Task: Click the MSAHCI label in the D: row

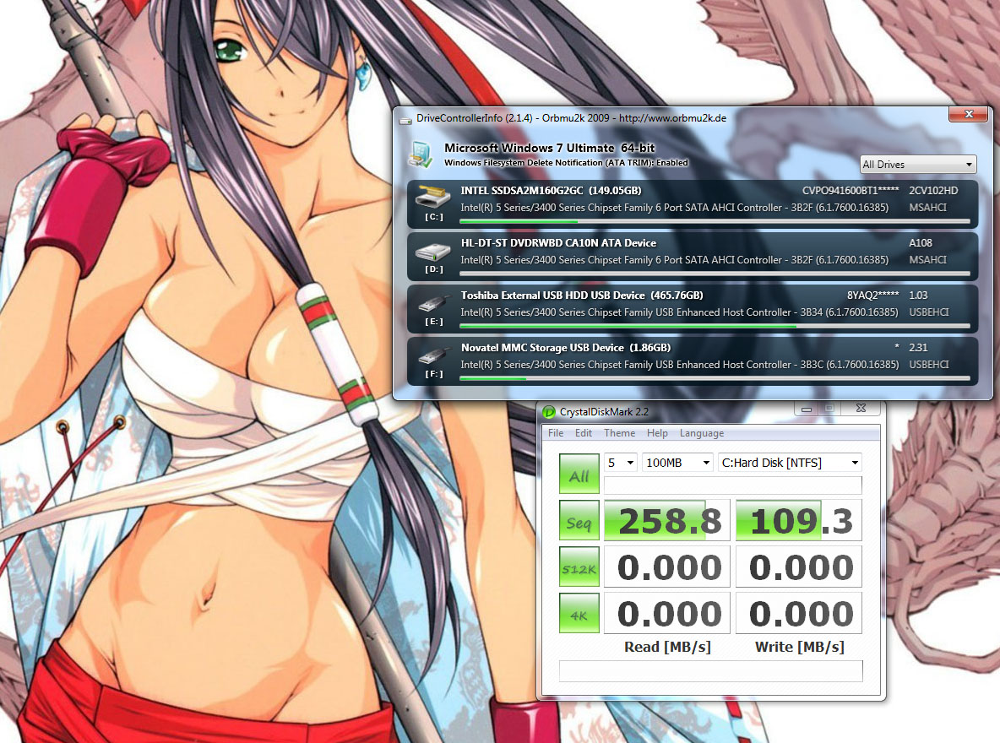Action: click(x=927, y=259)
